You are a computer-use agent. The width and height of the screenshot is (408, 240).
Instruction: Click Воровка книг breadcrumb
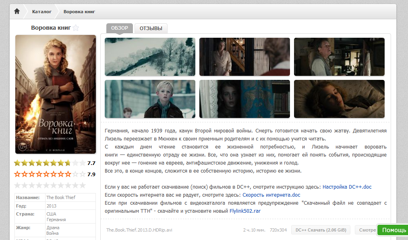pos(79,12)
